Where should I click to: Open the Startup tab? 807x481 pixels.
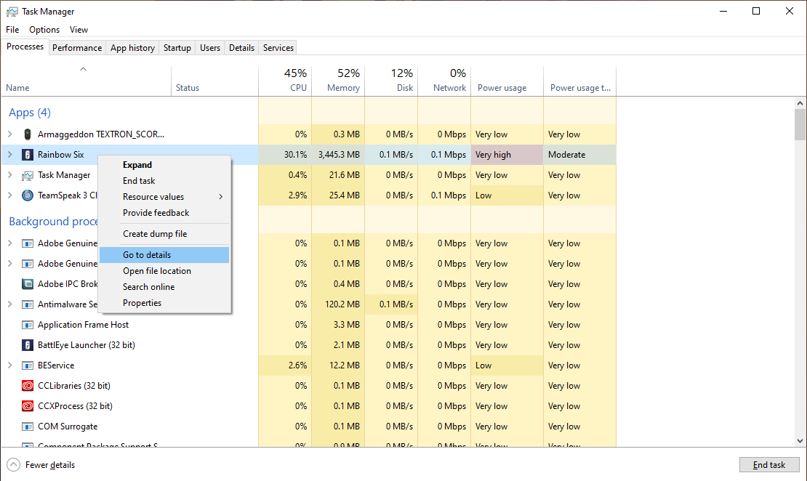click(177, 48)
